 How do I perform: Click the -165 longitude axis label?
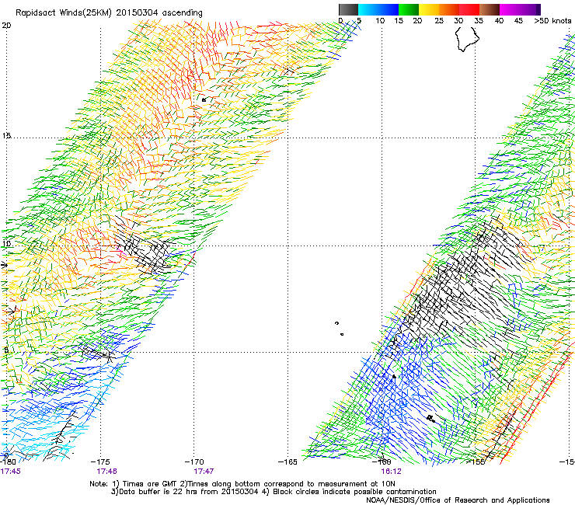(x=287, y=461)
